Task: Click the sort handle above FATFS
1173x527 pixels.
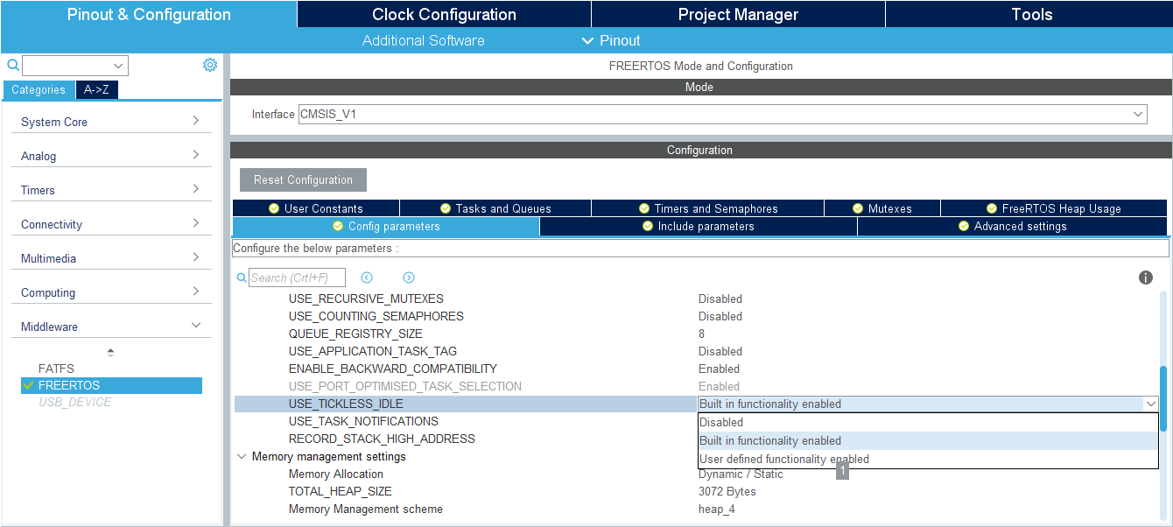Action: 110,352
